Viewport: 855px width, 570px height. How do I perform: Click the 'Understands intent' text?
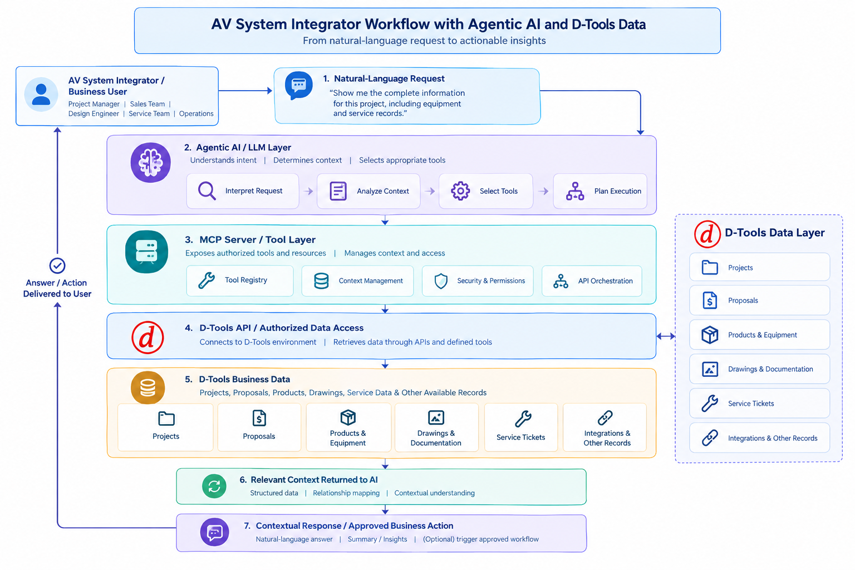point(223,160)
